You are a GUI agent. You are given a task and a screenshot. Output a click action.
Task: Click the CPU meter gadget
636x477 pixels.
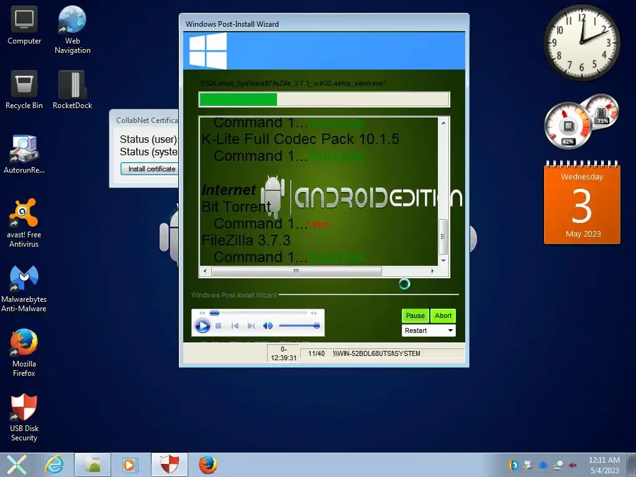(568, 126)
